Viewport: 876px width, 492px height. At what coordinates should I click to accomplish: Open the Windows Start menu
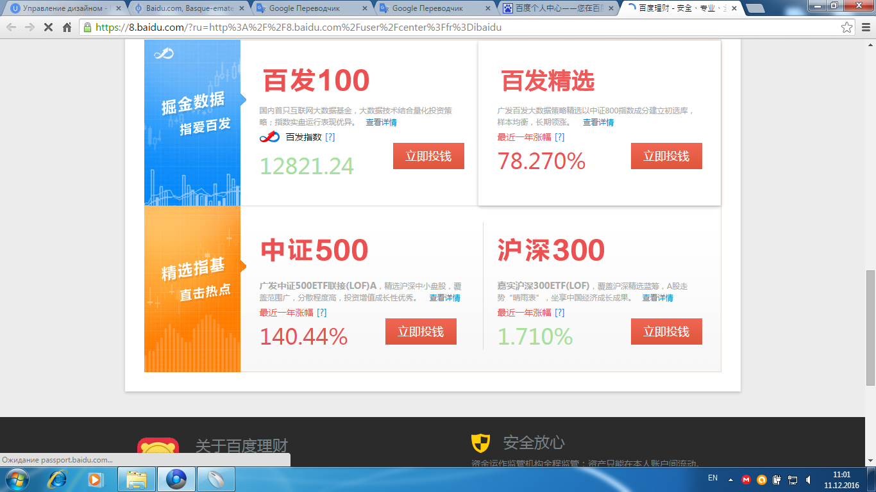[x=16, y=479]
